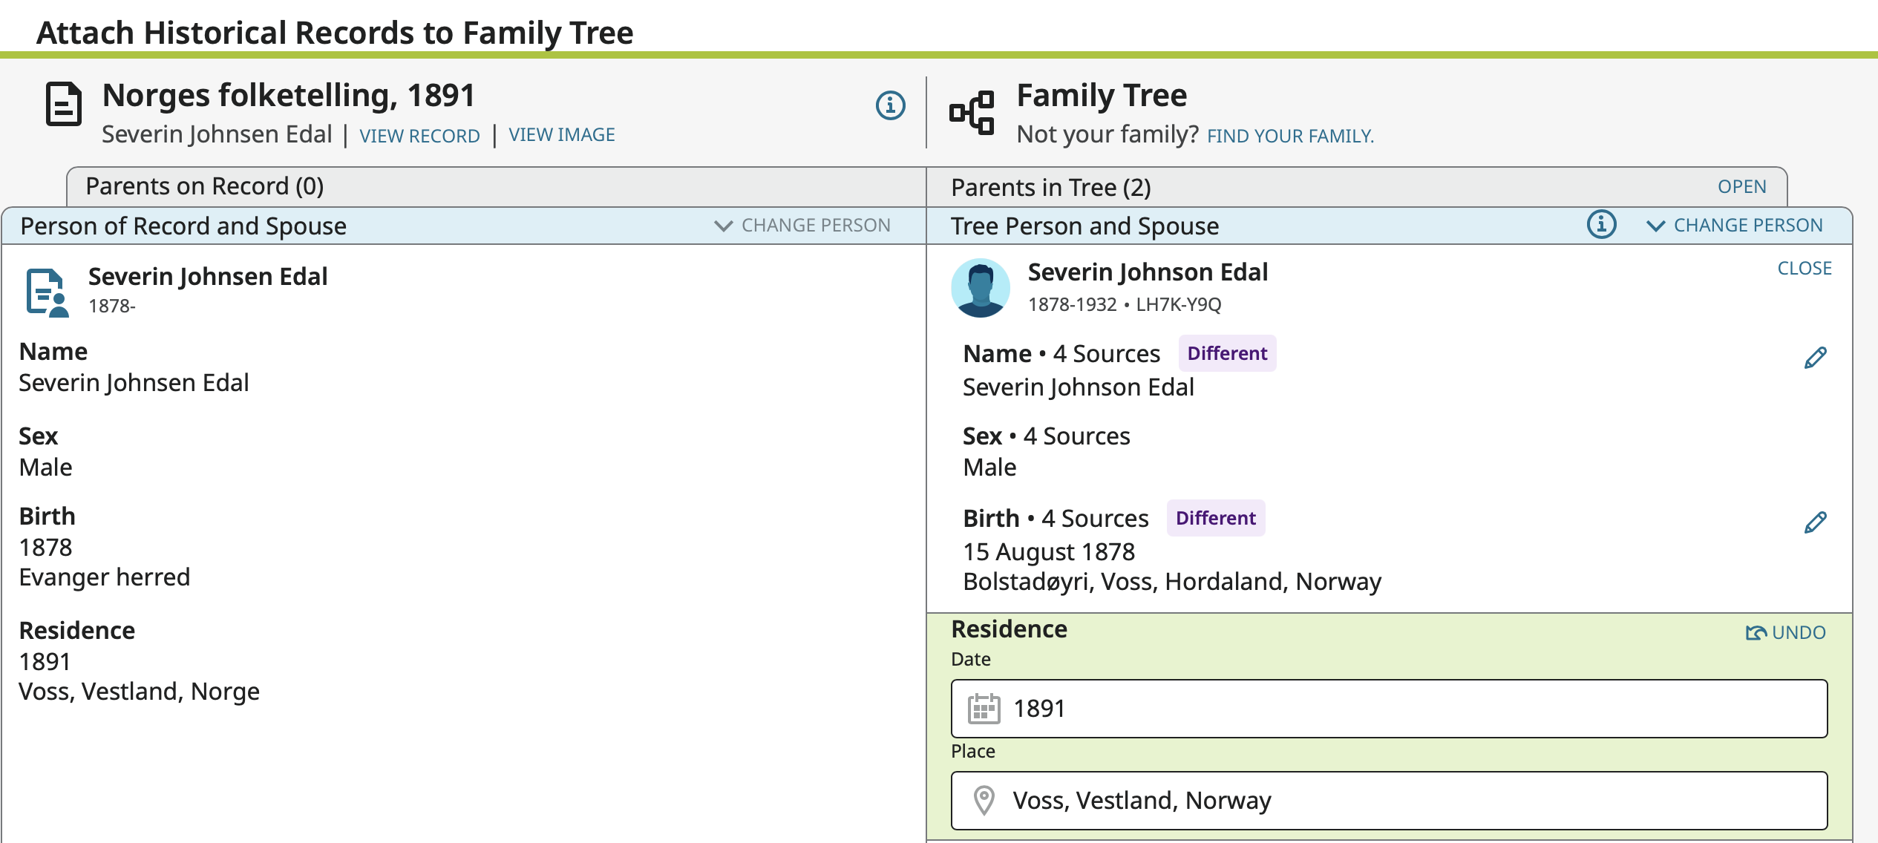Edit the tree person's Name with pencil icon
Screen dimensions: 1878x843
tap(1815, 358)
